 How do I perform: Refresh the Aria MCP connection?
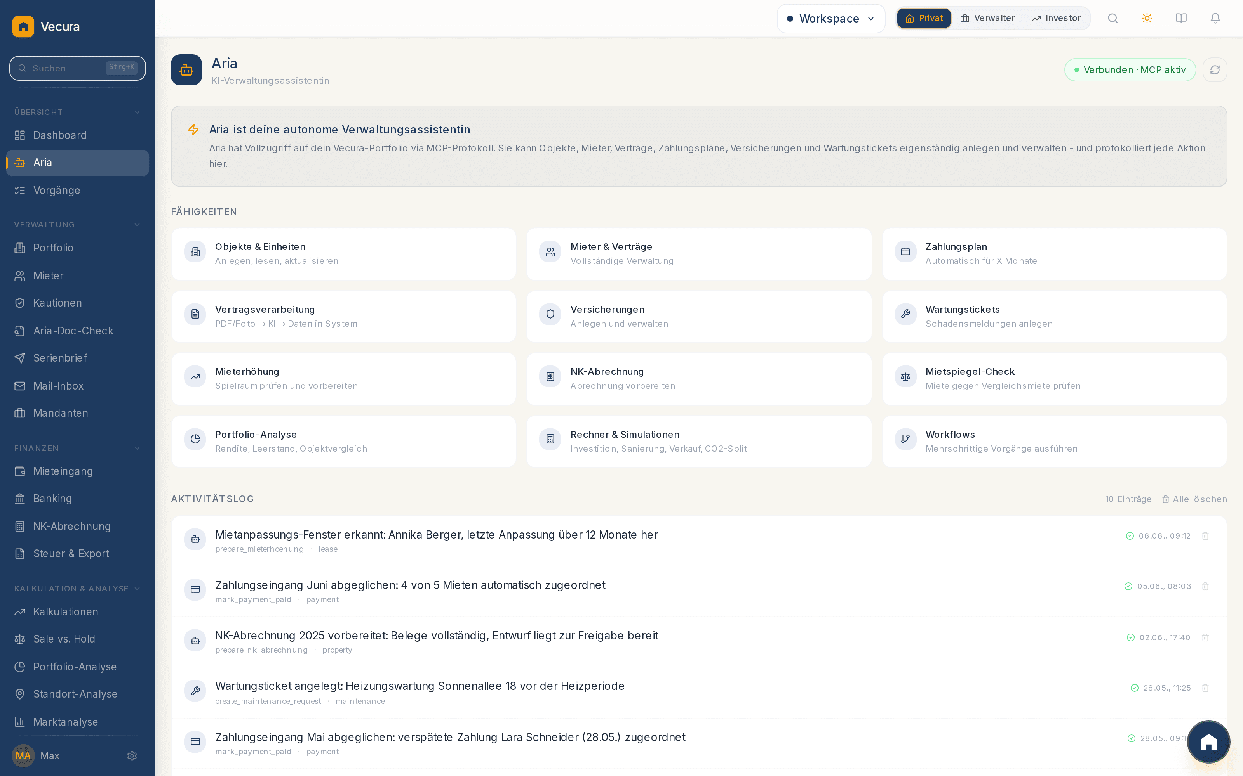[1215, 70]
